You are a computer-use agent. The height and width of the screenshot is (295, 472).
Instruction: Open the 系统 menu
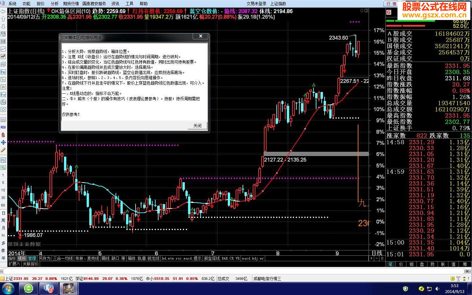[x=12, y=4]
